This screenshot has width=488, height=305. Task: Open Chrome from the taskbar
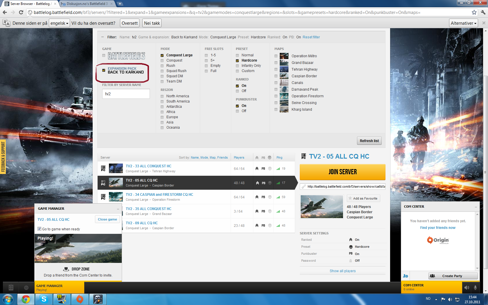[26, 299]
